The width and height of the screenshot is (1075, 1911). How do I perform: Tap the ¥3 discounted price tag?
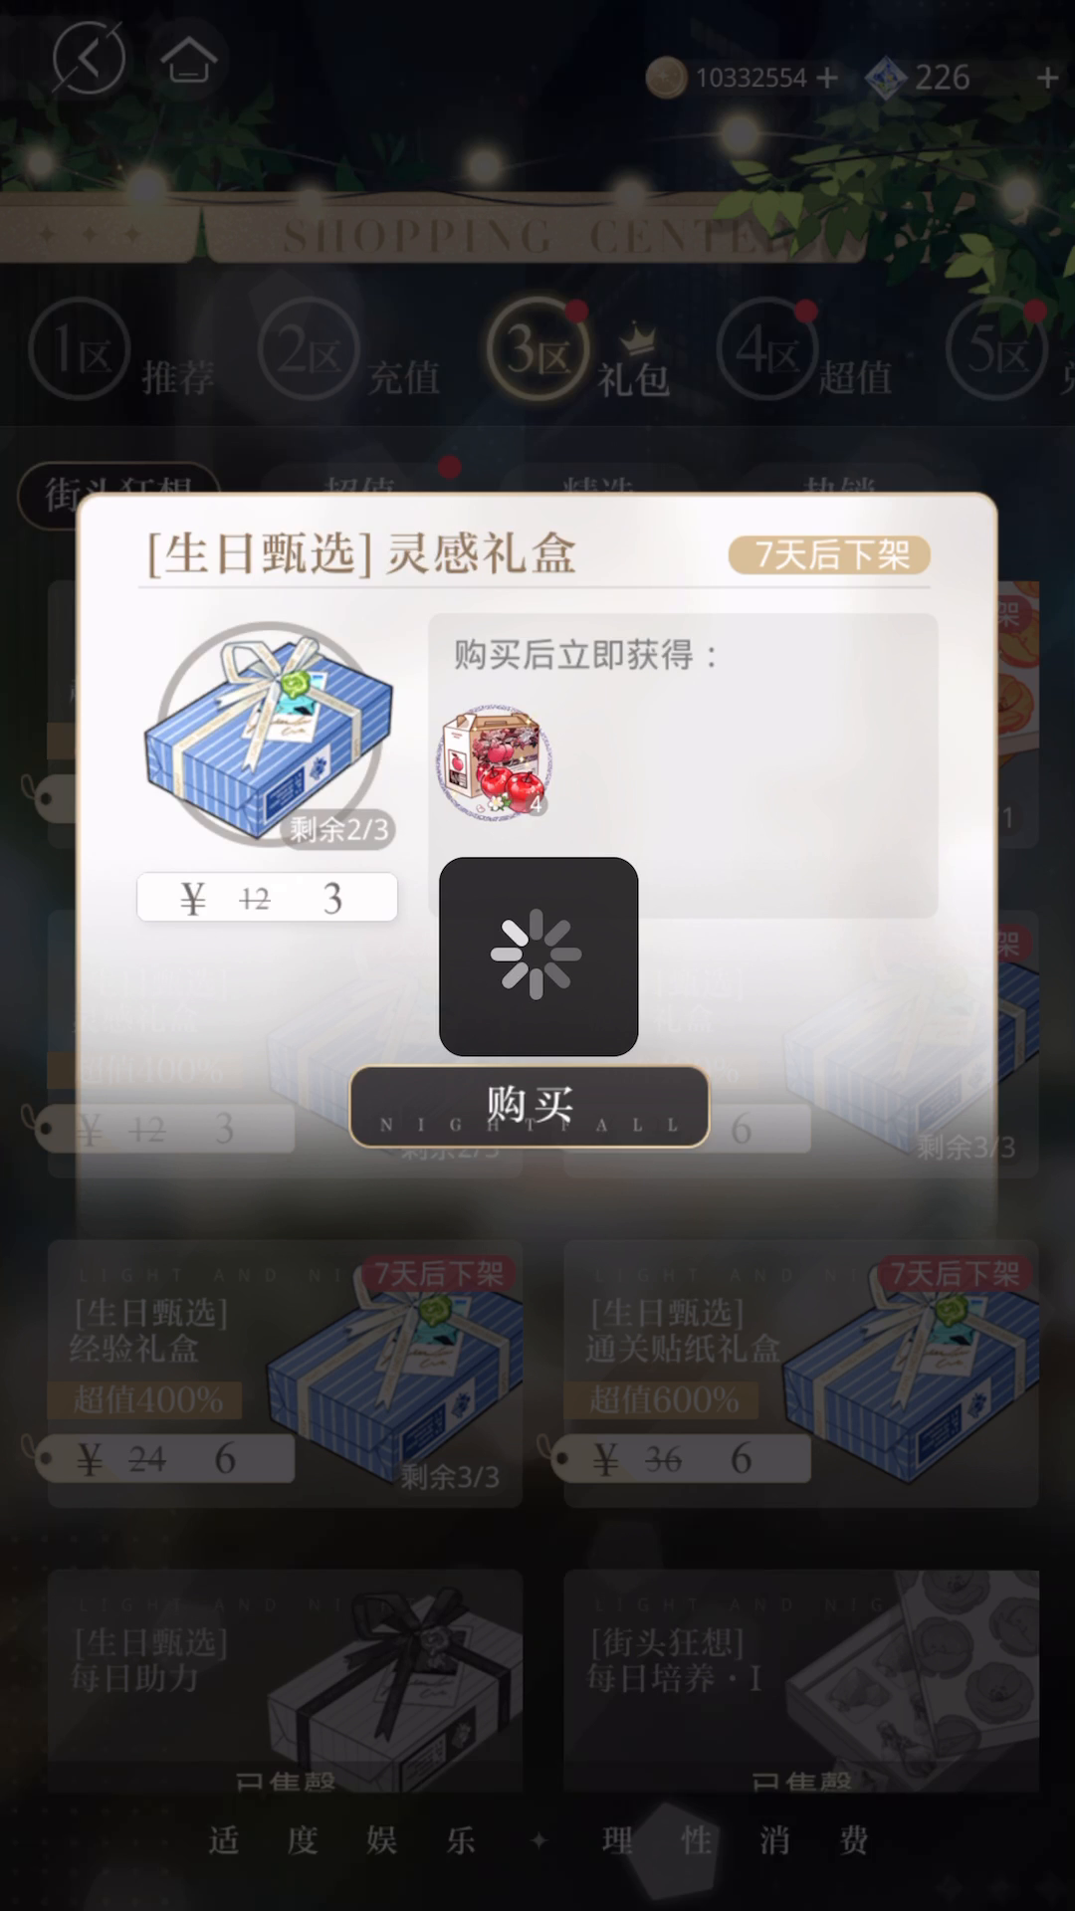(267, 898)
